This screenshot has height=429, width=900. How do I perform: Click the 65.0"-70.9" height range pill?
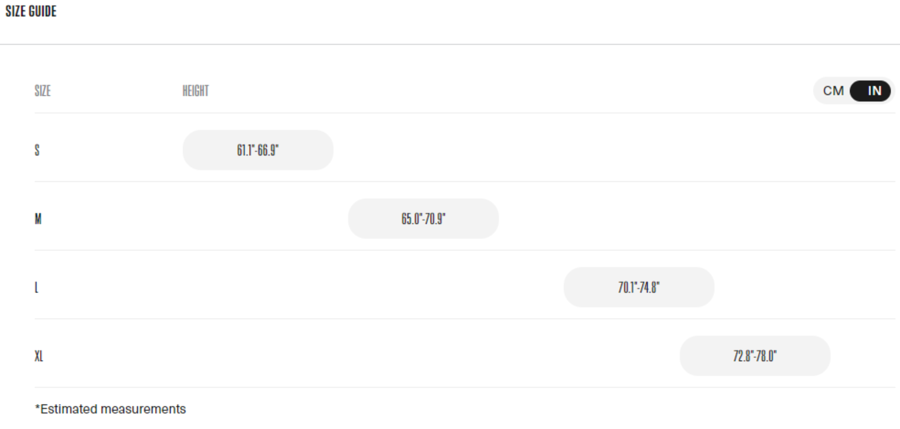(423, 219)
